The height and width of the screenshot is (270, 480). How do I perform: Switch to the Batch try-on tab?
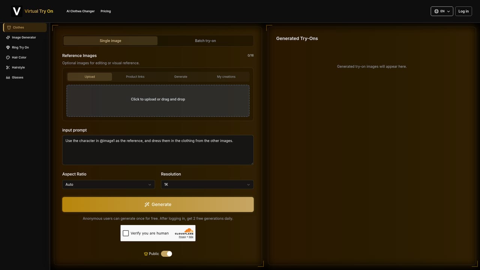pos(205,41)
